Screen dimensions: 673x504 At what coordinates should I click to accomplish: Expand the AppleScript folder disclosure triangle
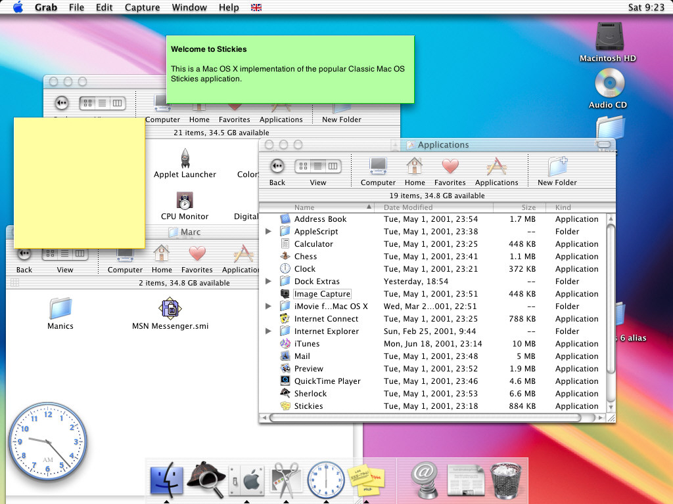(x=268, y=232)
